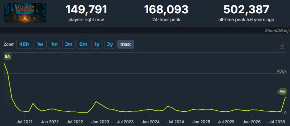Click the Jan 2023 axis label
Image resolution: width=290 pixels, height=126 pixels.
[x=100, y=122]
